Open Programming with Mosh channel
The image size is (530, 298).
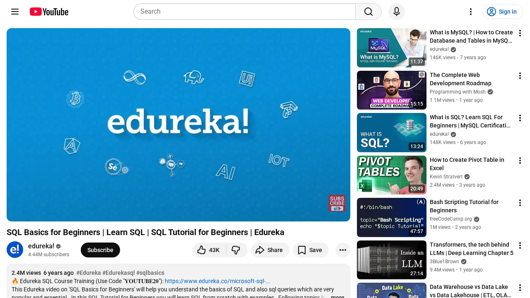point(458,92)
